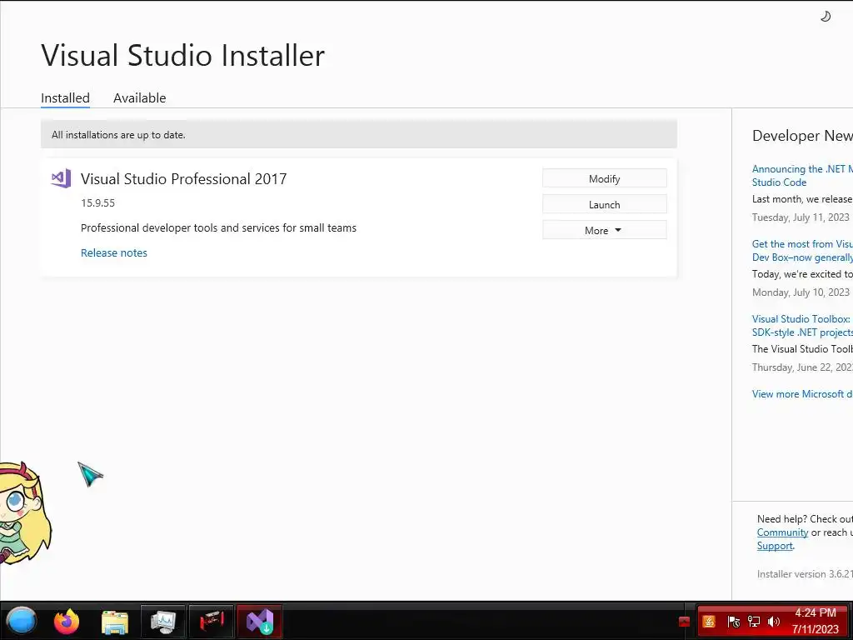Open the network tray icon
The image size is (853, 640).
[753, 622]
